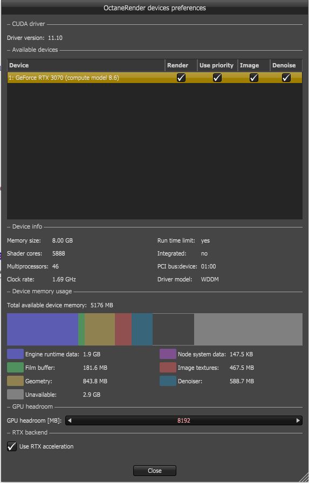
Task: Click olive geometry segment in memory bar
Action: click(100, 329)
